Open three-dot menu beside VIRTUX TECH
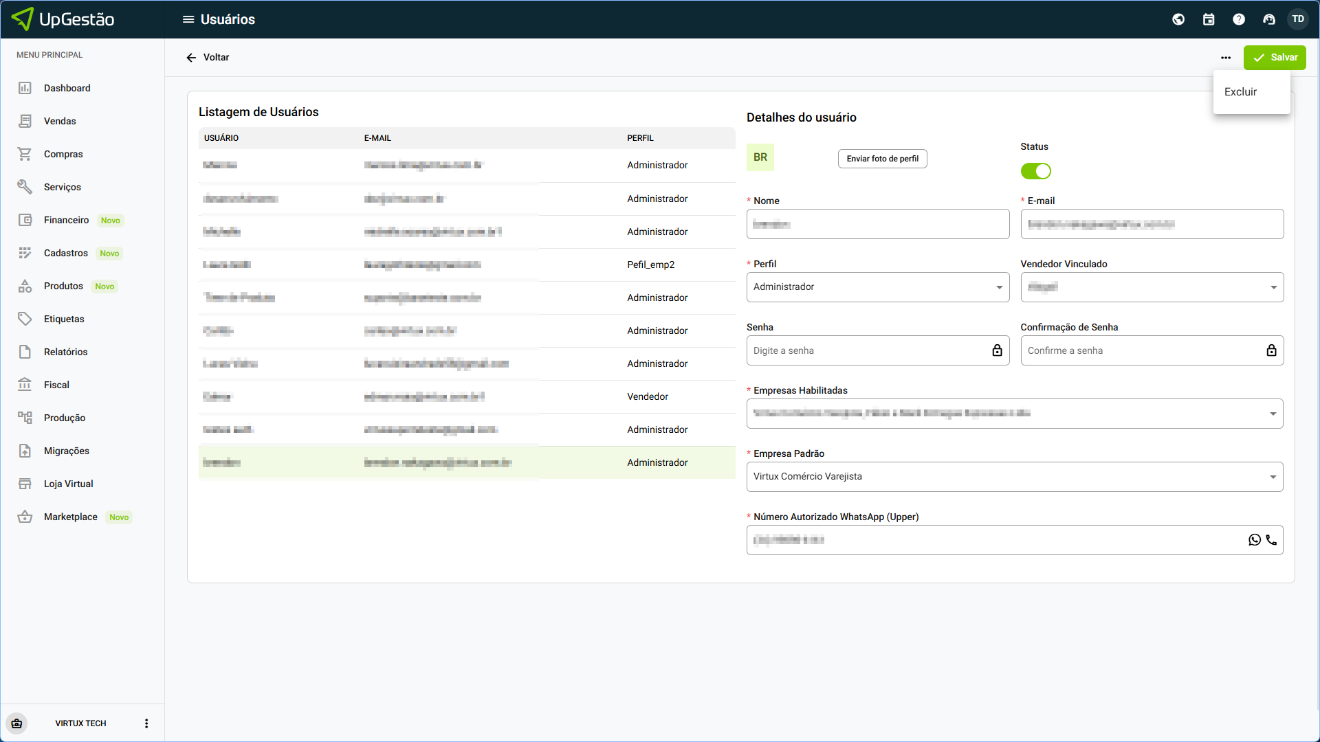Viewport: 1320px width, 742px height. 146,723
